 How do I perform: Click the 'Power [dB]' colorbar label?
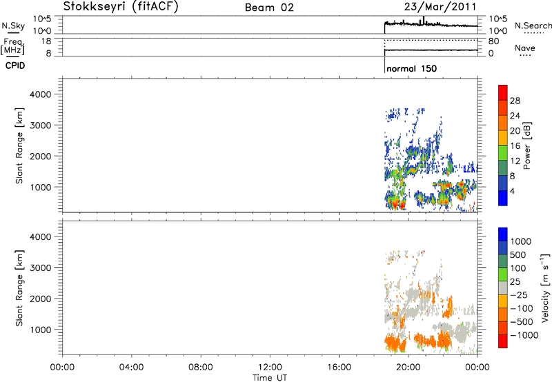pyautogui.click(x=527, y=145)
